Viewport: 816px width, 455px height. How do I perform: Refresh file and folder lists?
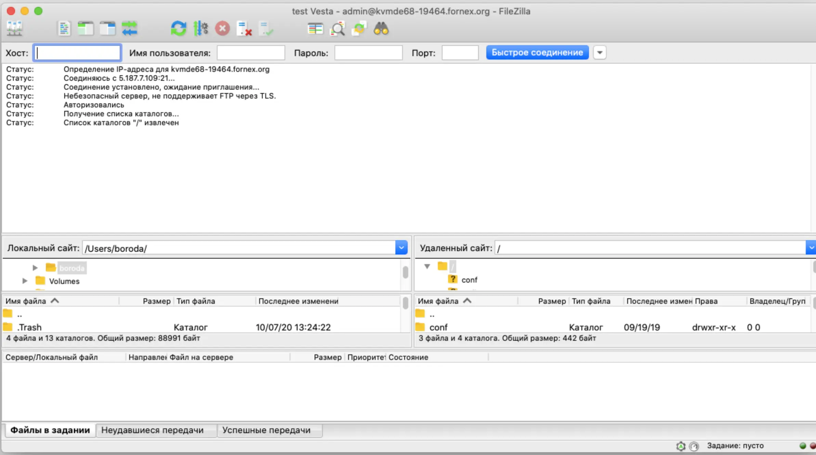pyautogui.click(x=179, y=29)
